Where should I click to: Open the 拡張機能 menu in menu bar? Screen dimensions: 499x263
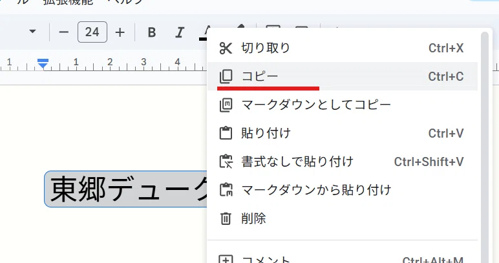68,2
